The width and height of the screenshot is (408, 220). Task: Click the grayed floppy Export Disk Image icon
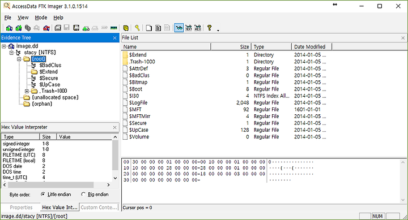(x=67, y=28)
